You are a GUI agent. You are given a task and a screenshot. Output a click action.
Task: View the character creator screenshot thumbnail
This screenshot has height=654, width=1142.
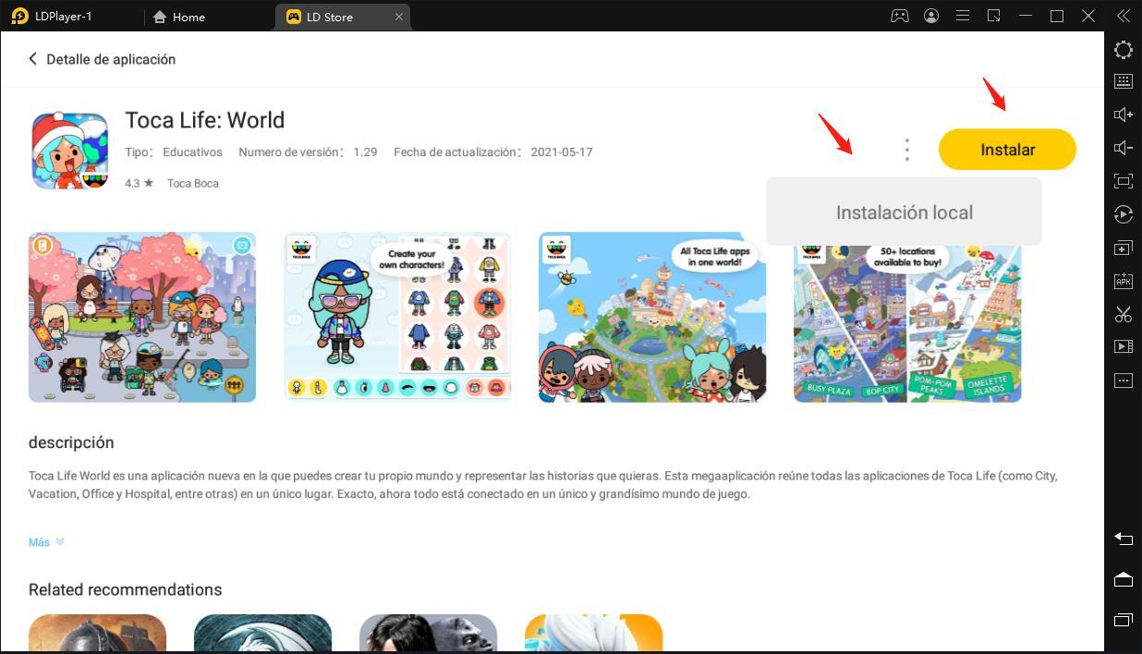[397, 317]
